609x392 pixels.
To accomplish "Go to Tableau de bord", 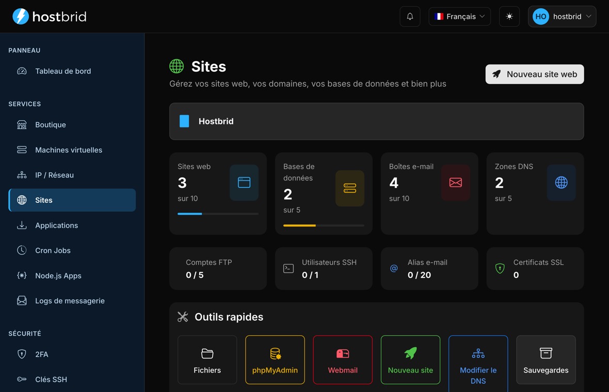I will (x=72, y=71).
